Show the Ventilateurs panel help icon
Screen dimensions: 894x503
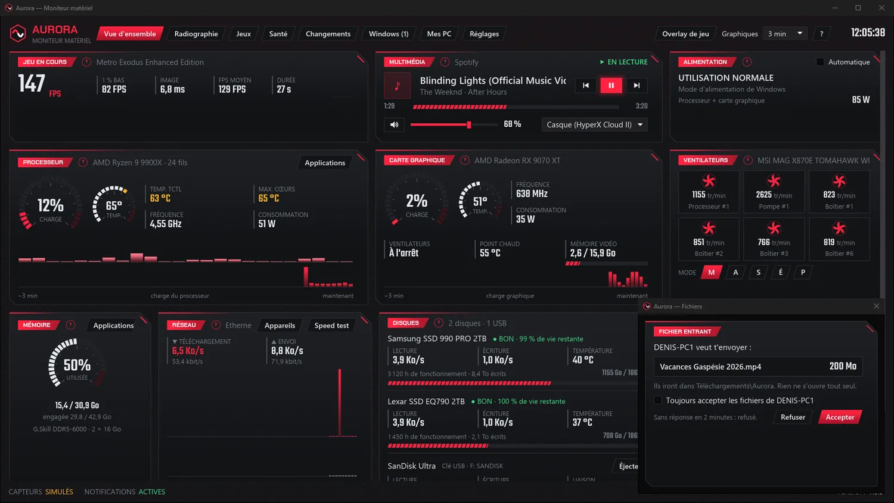748,160
